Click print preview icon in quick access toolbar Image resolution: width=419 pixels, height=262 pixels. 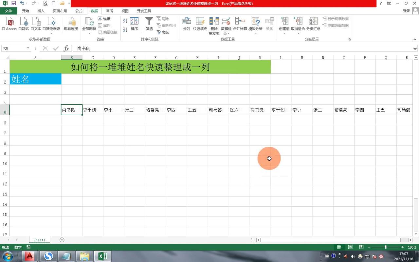(46, 3)
